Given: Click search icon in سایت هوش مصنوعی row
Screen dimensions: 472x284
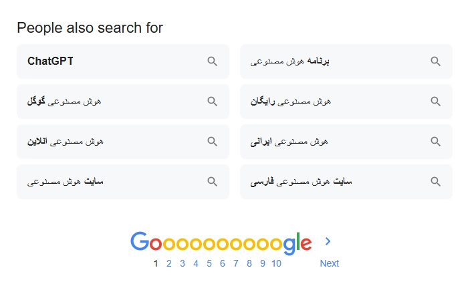Looking at the screenshot, I should (212, 182).
